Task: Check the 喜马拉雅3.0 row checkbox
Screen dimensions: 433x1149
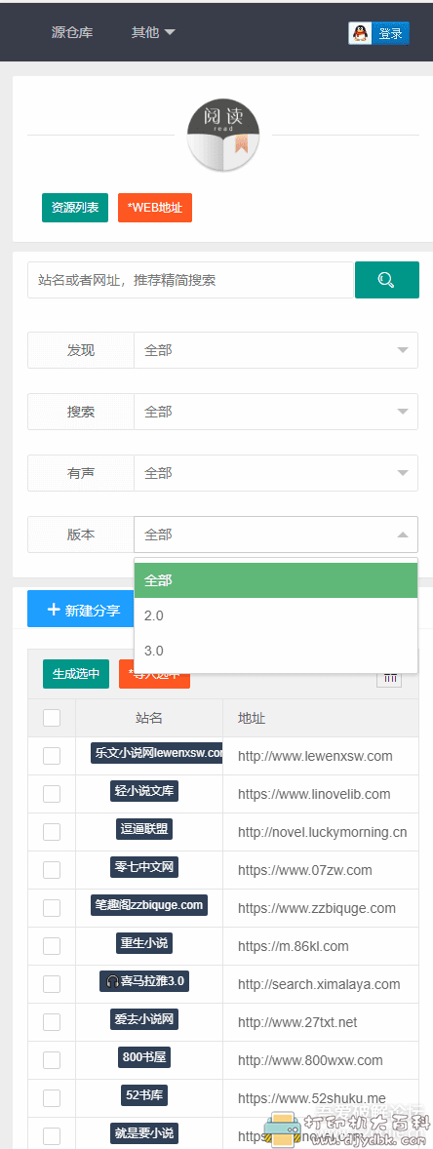Action: (52, 985)
